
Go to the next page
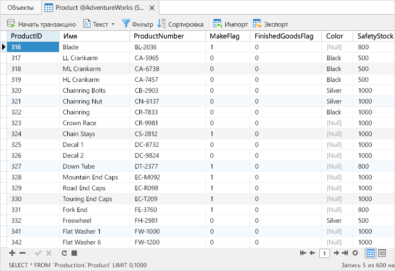tap(336, 253)
